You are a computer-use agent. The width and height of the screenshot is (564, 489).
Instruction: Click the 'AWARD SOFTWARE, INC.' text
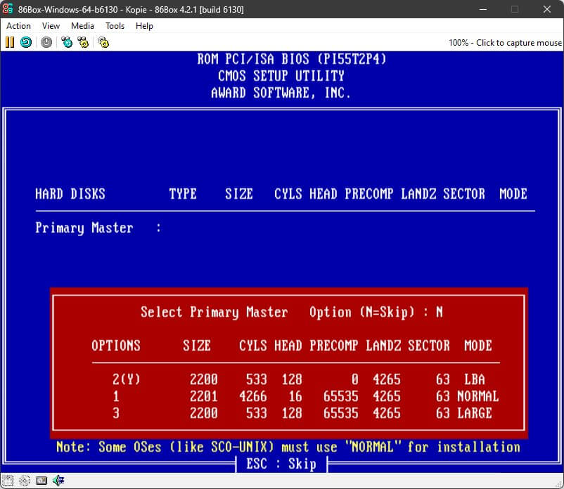click(281, 93)
